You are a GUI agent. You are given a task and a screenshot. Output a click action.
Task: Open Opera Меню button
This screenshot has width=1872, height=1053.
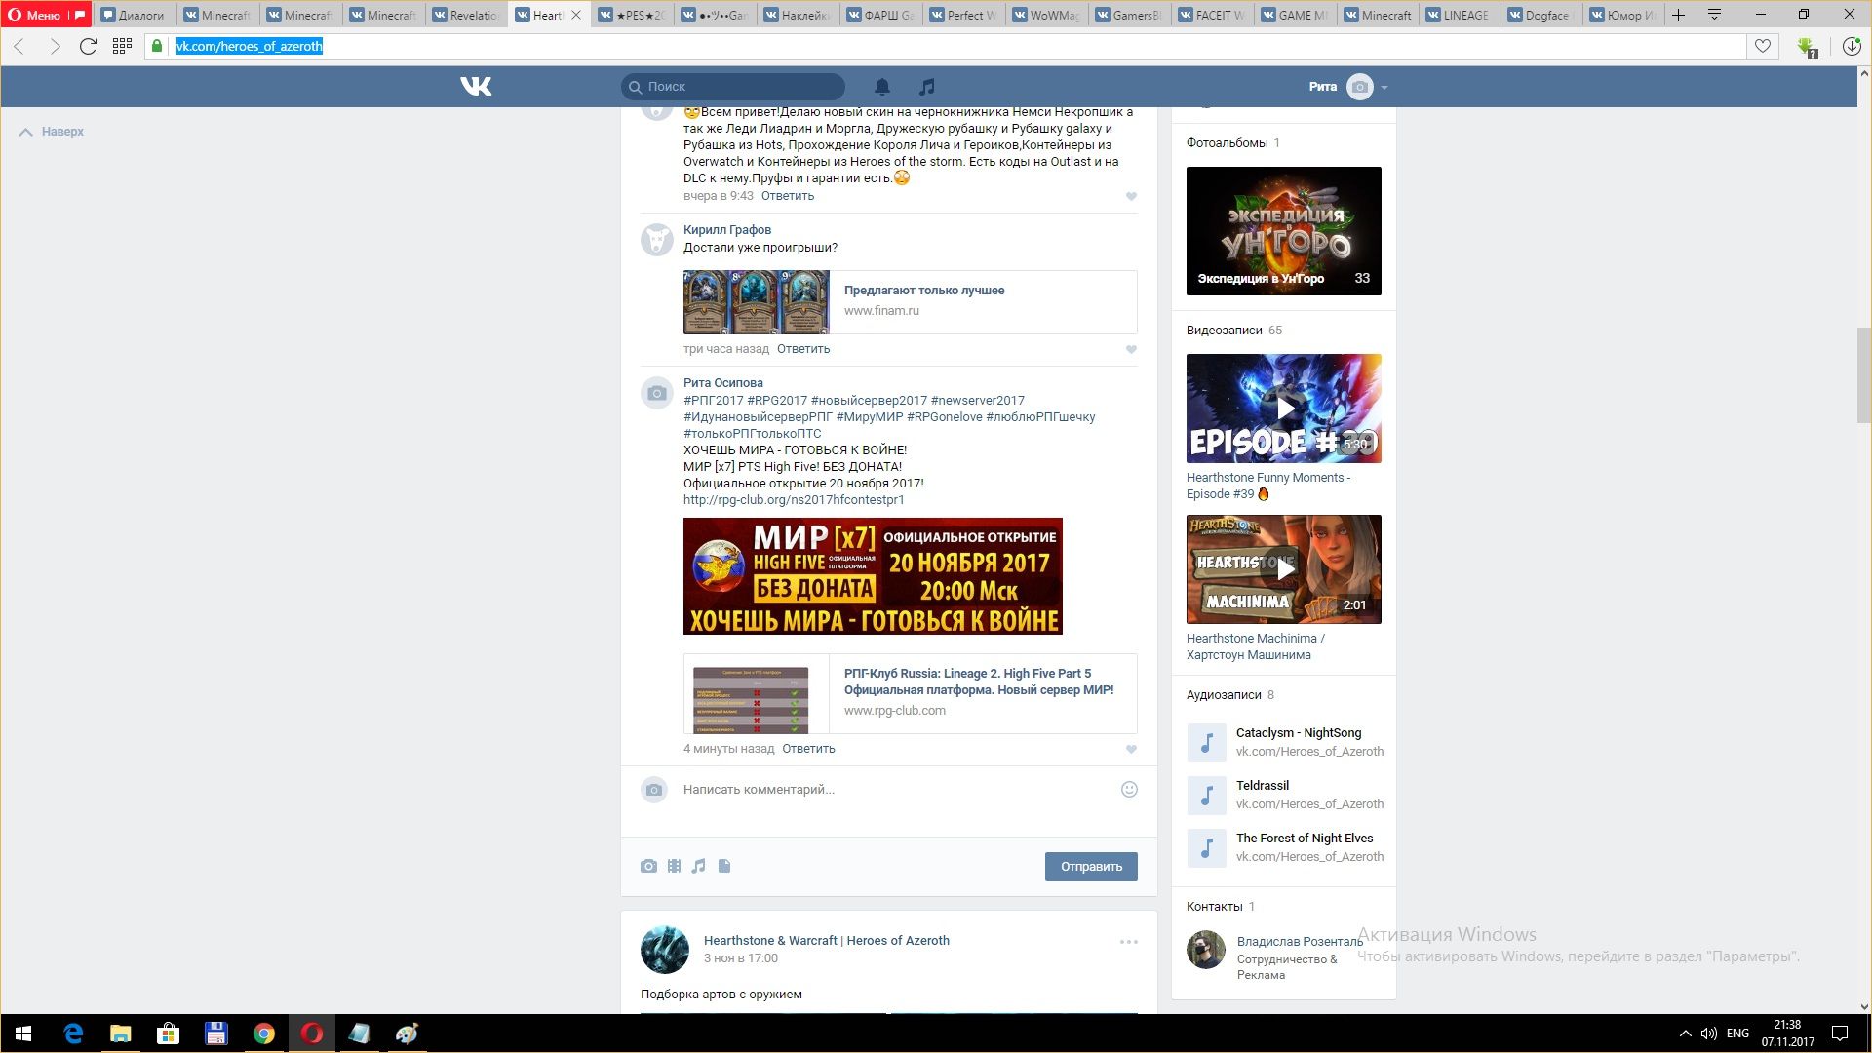pyautogui.click(x=37, y=15)
